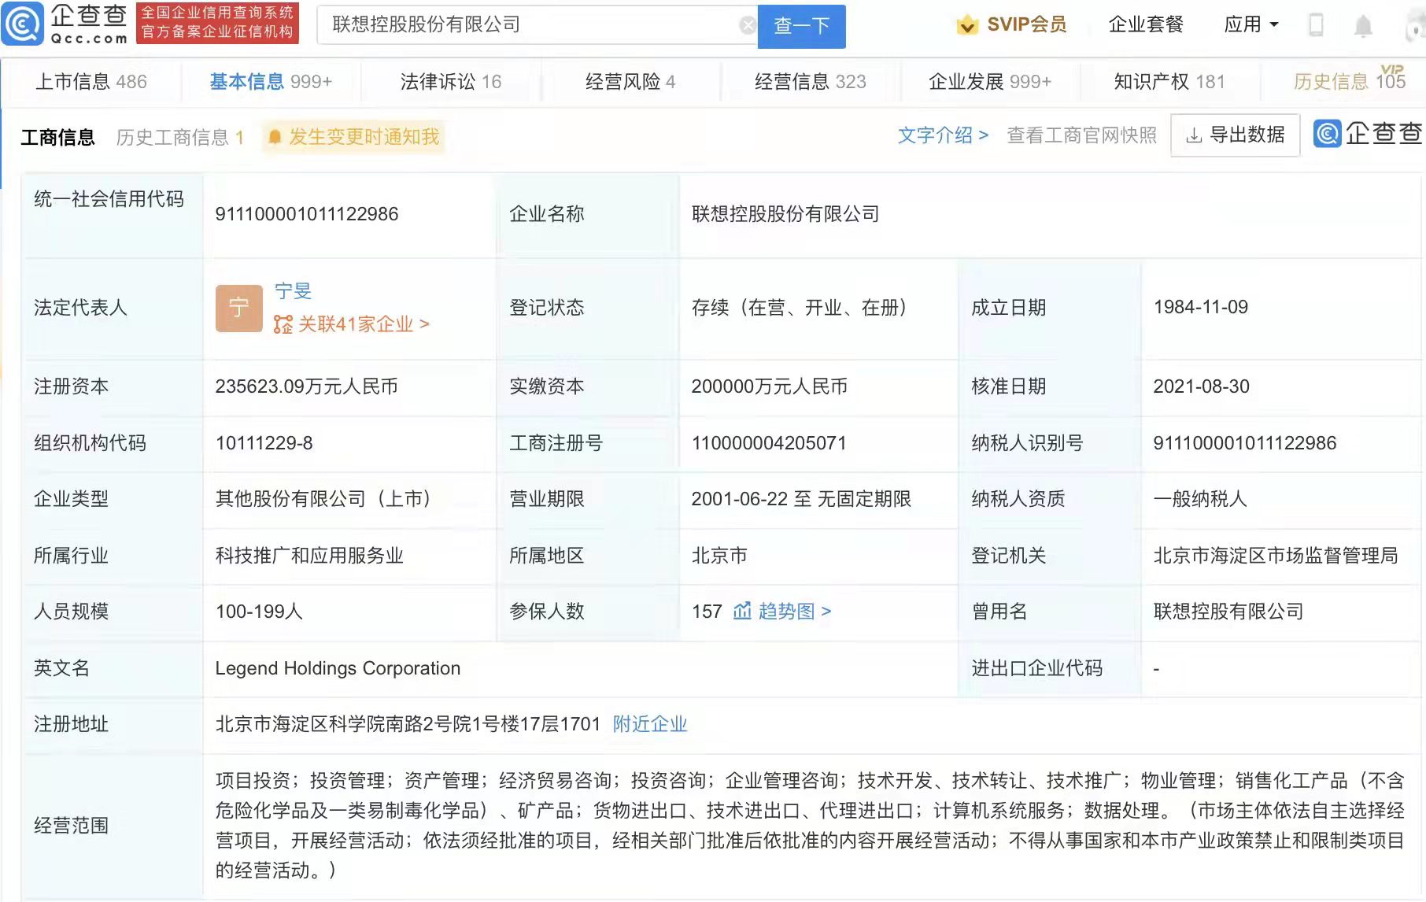Select the 工商信息 sub-tab
This screenshot has width=1426, height=902.
(x=57, y=138)
